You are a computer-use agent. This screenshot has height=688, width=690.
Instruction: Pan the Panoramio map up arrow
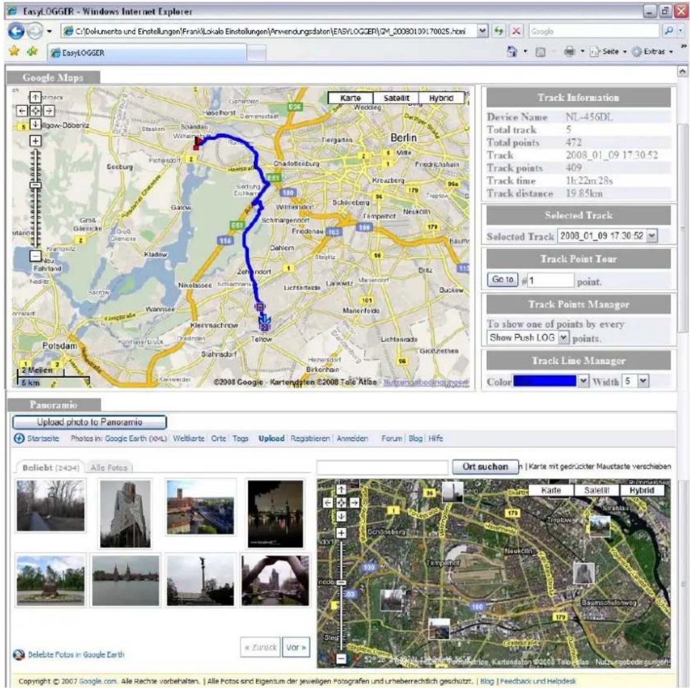pos(341,489)
